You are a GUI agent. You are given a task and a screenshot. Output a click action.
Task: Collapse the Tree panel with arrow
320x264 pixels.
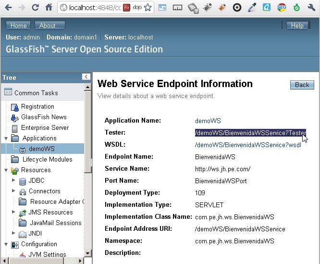pyautogui.click(x=86, y=77)
